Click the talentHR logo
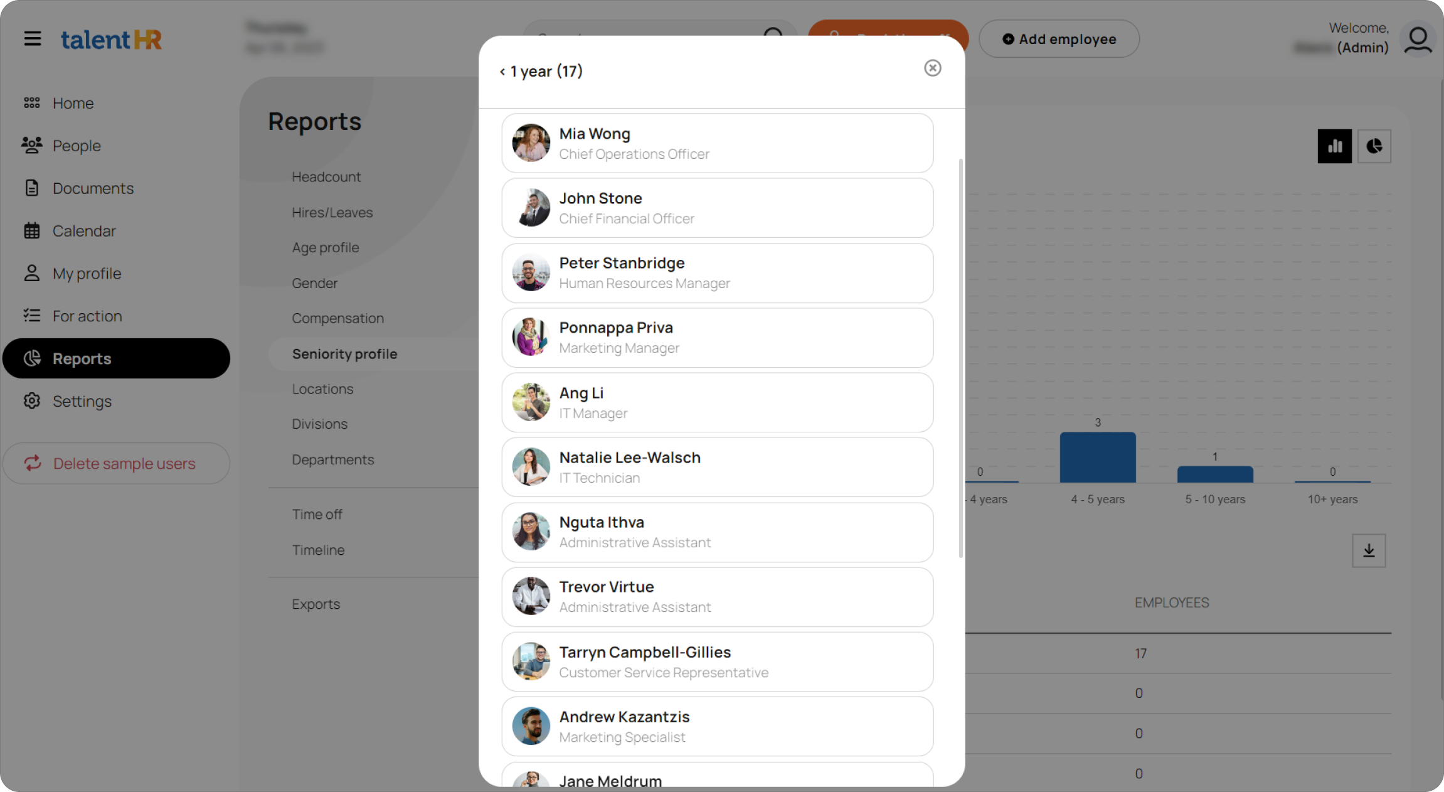The width and height of the screenshot is (1444, 792). point(111,40)
